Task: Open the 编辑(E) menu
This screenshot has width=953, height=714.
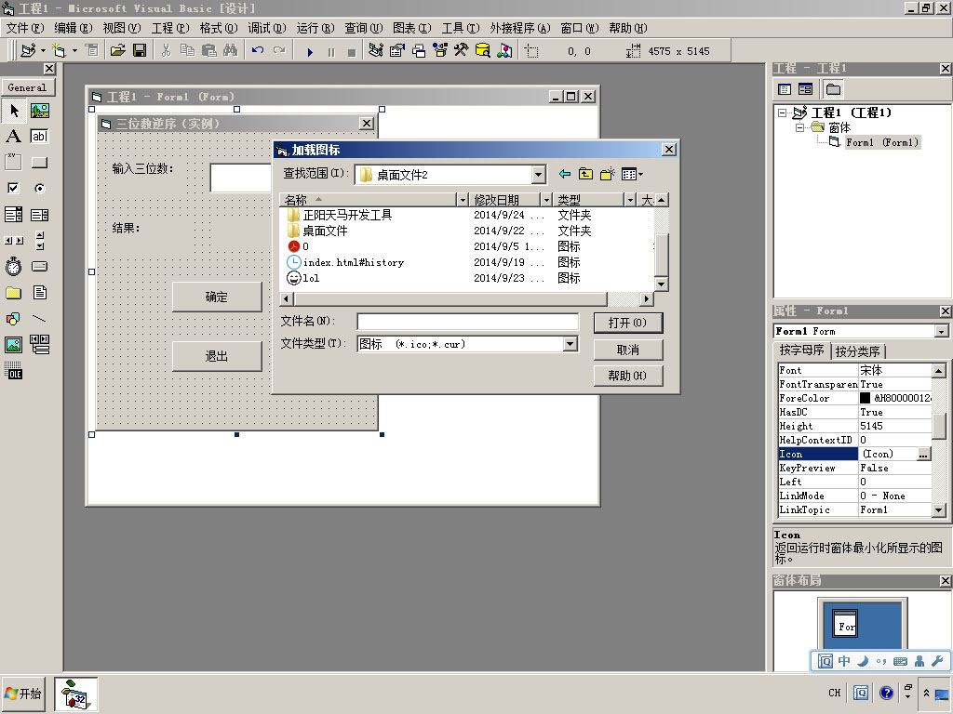Action: pyautogui.click(x=73, y=28)
